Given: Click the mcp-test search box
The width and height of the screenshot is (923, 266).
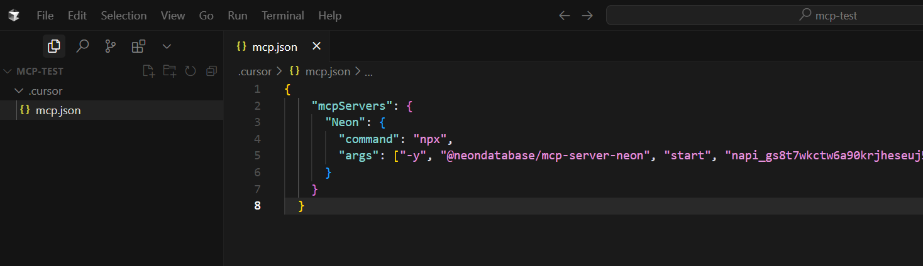Looking at the screenshot, I should (x=765, y=16).
